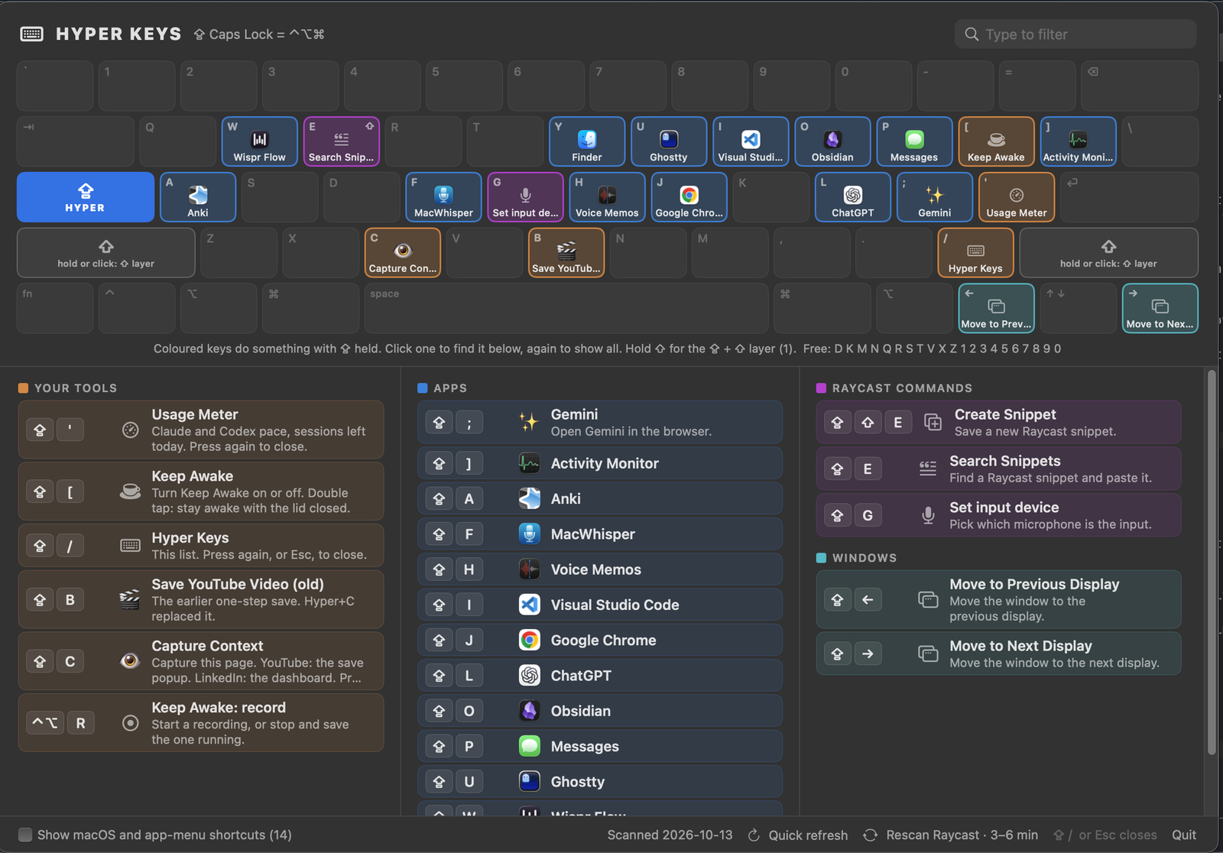
Task: Click the Usage Meter key on keyboard
Action: click(x=1016, y=197)
